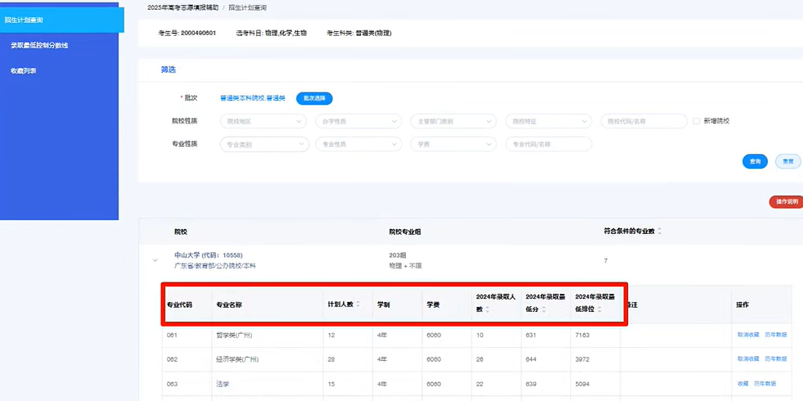This screenshot has width=803, height=401.
Task: Click 取消收藏 for 哲学类(广州)
Action: click(x=748, y=335)
